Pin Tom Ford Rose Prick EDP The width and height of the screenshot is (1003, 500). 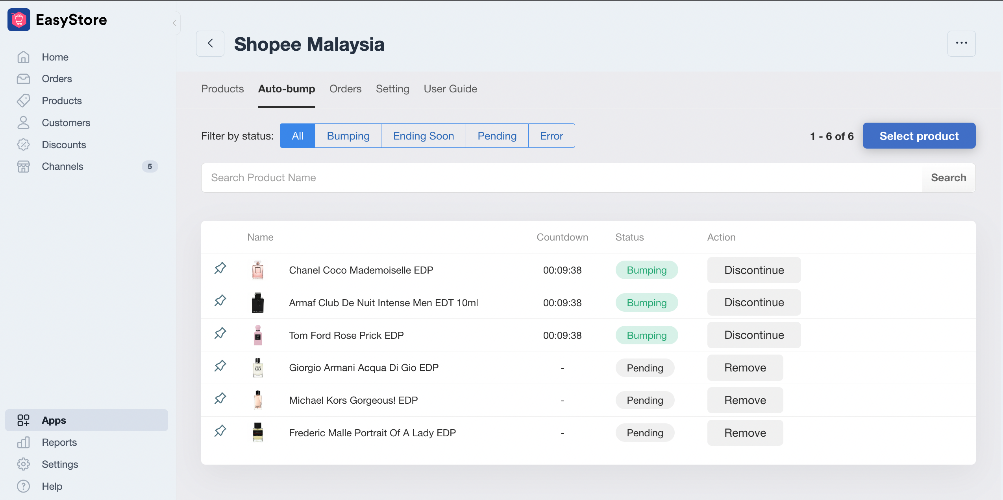click(220, 334)
